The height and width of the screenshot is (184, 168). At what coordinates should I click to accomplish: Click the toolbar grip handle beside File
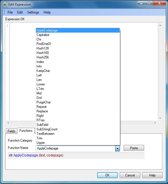(4, 12)
